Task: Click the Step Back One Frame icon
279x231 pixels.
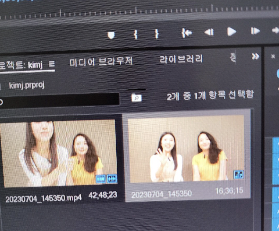Action: tap(209, 33)
